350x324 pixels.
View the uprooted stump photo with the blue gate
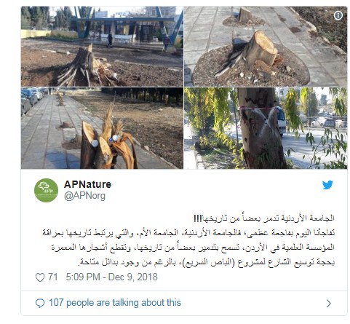[102, 47]
